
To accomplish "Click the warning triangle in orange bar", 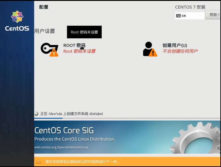I will click(x=38, y=162).
